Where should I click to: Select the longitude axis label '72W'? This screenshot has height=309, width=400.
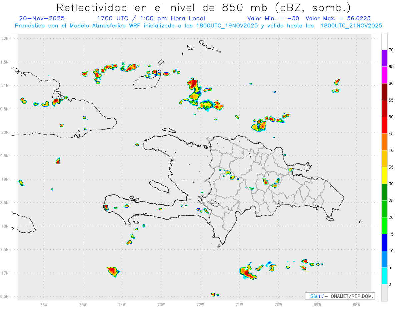[200, 305]
